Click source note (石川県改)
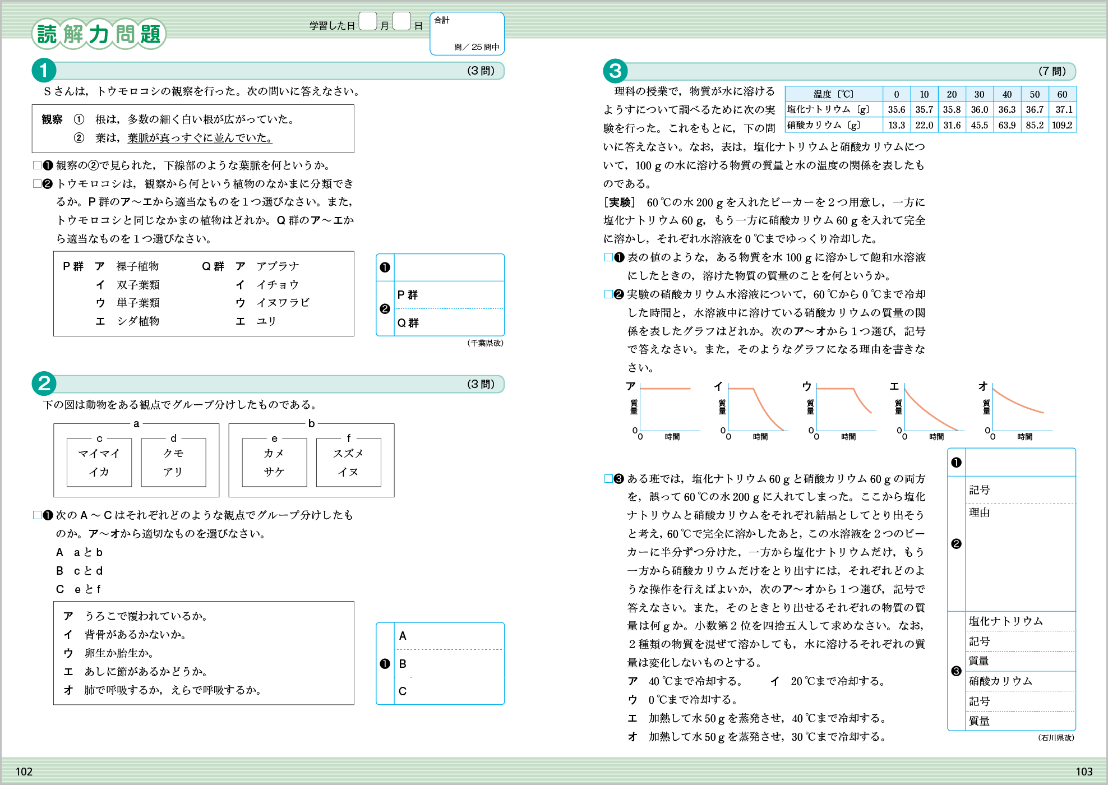Image resolution: width=1108 pixels, height=785 pixels. coord(1056,738)
